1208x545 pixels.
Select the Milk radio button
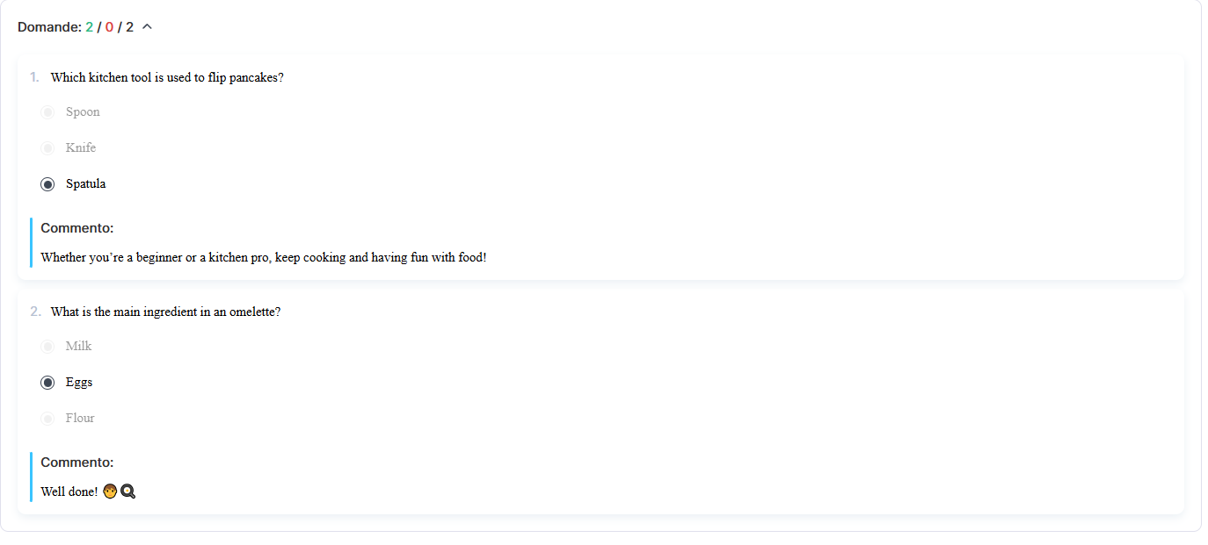pos(47,347)
